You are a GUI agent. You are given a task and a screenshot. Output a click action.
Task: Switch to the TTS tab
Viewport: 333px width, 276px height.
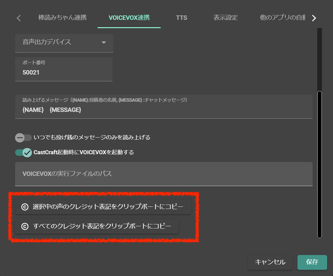(x=181, y=18)
